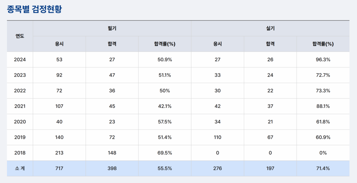The height and width of the screenshot is (183, 357).
Task: Click the 실기 group header
Action: (x=270, y=28)
